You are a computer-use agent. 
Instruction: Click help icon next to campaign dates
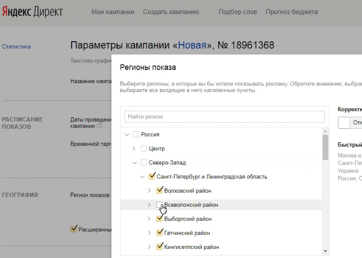tap(99, 126)
